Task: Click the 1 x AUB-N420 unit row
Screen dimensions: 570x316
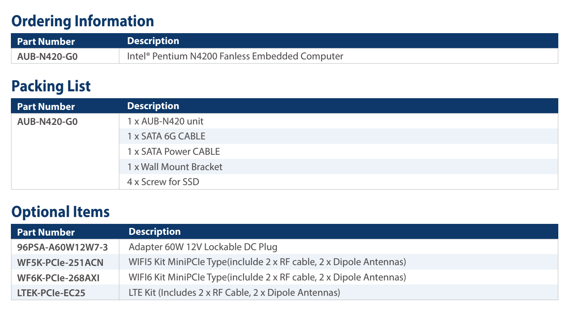Action: (x=166, y=121)
